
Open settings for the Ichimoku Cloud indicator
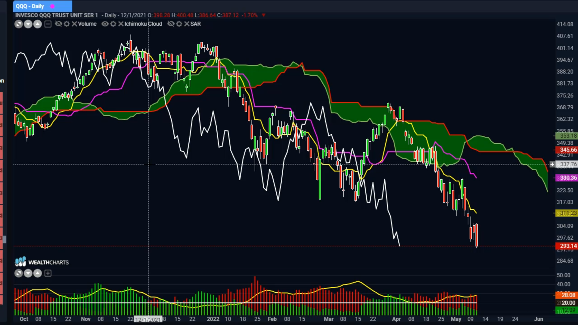click(x=113, y=24)
